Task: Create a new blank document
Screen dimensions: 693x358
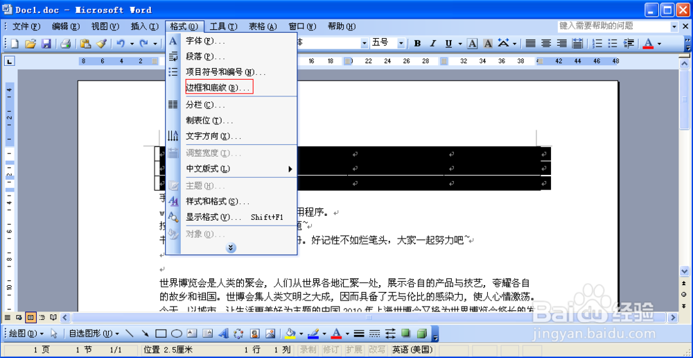Action: (x=15, y=44)
